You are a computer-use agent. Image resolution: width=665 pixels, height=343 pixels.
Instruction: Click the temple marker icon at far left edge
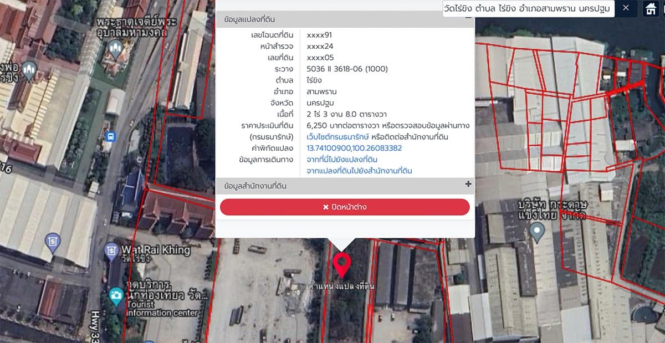point(29,70)
